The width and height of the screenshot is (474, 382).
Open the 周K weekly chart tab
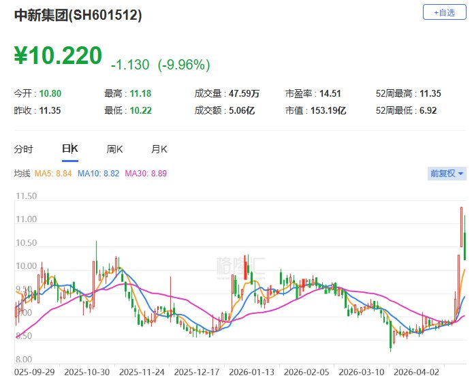coord(114,149)
